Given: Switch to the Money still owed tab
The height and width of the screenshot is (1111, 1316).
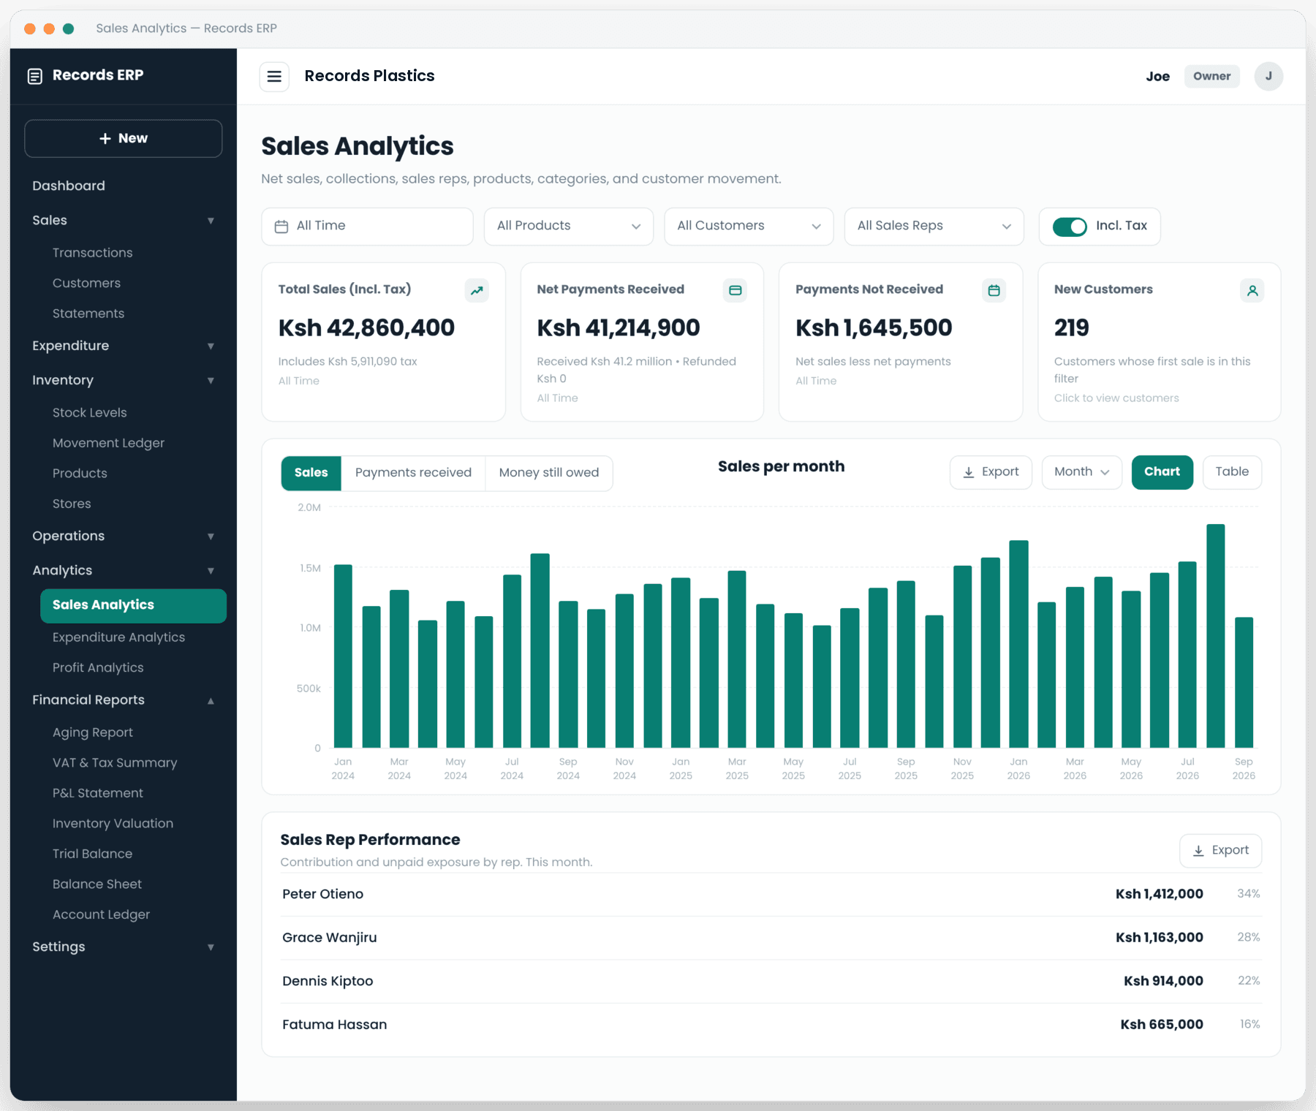Looking at the screenshot, I should (x=549, y=473).
